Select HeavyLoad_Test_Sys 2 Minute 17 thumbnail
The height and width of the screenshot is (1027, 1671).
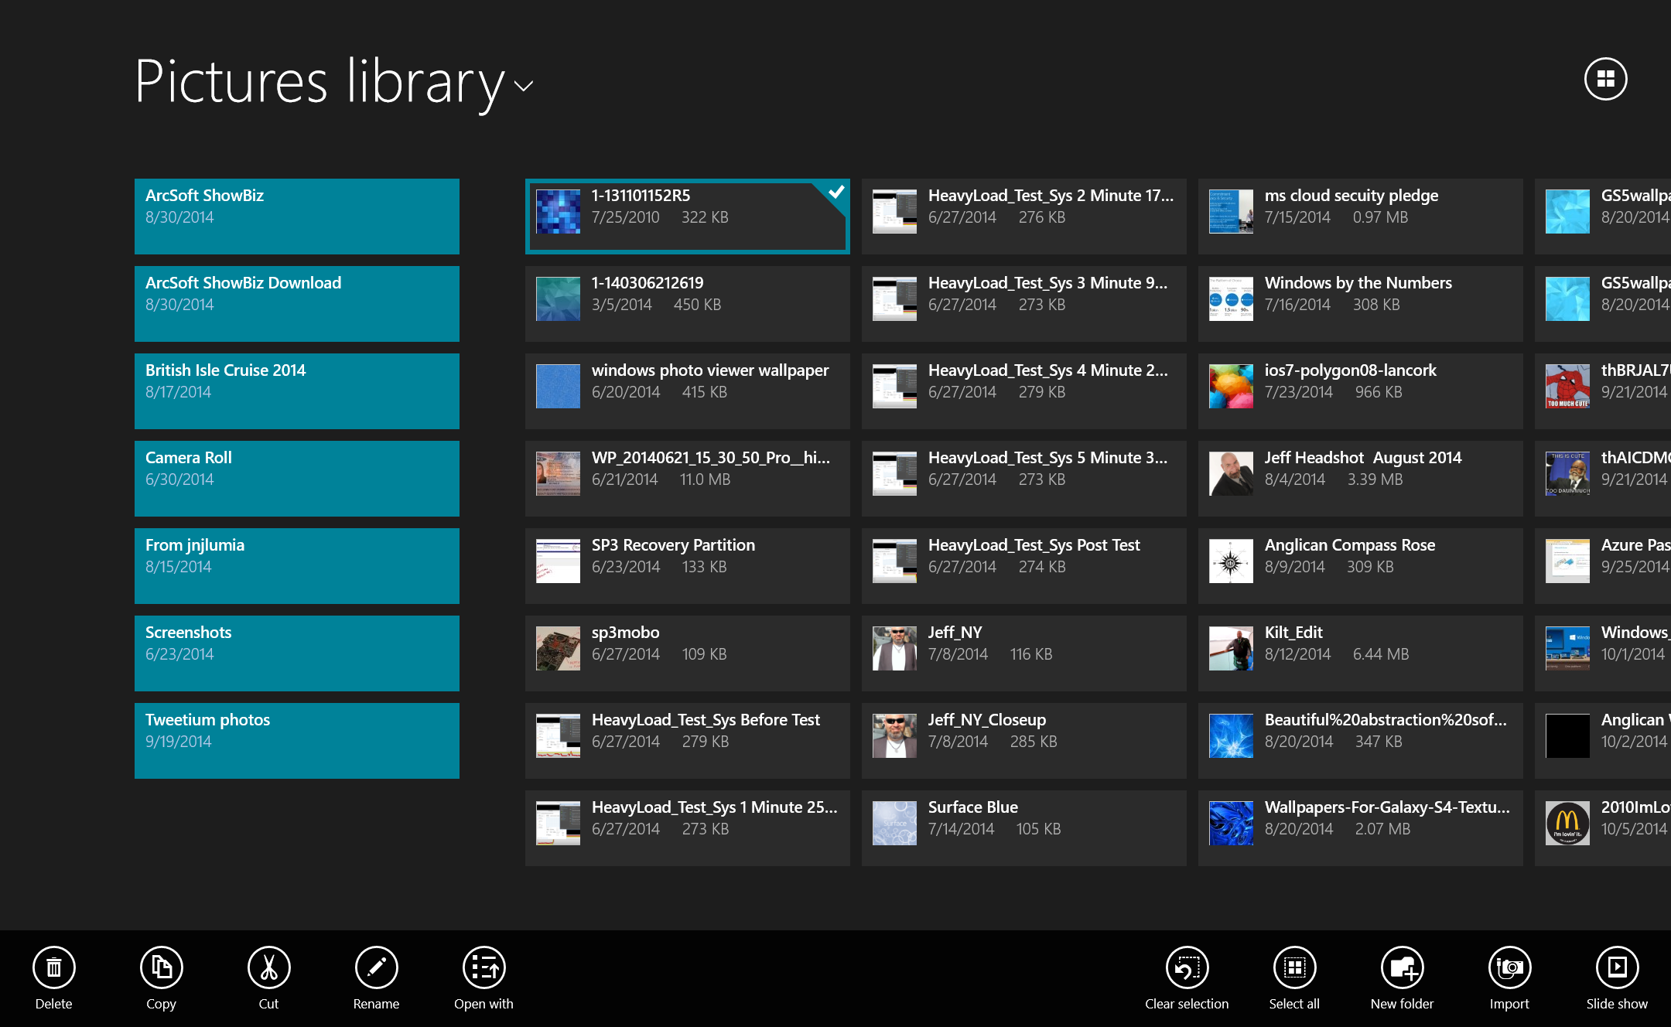pos(894,211)
